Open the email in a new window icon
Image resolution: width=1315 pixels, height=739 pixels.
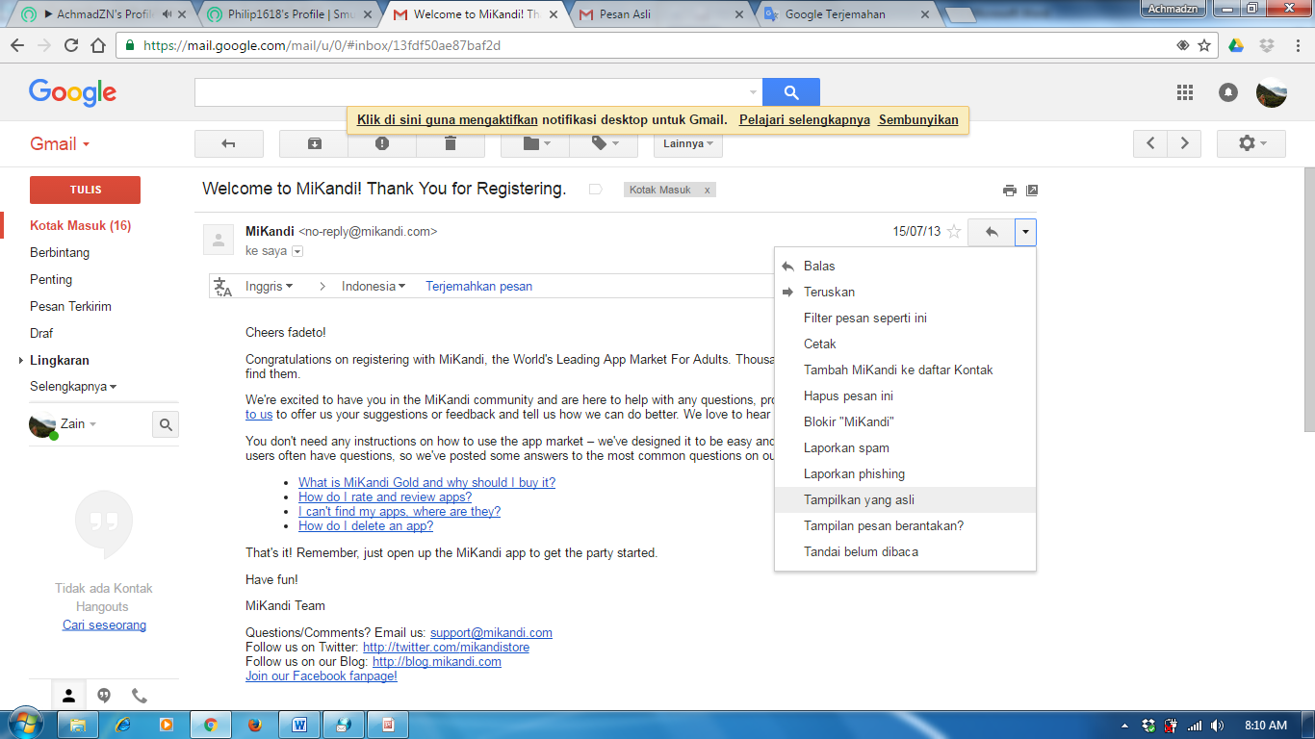coord(1032,190)
